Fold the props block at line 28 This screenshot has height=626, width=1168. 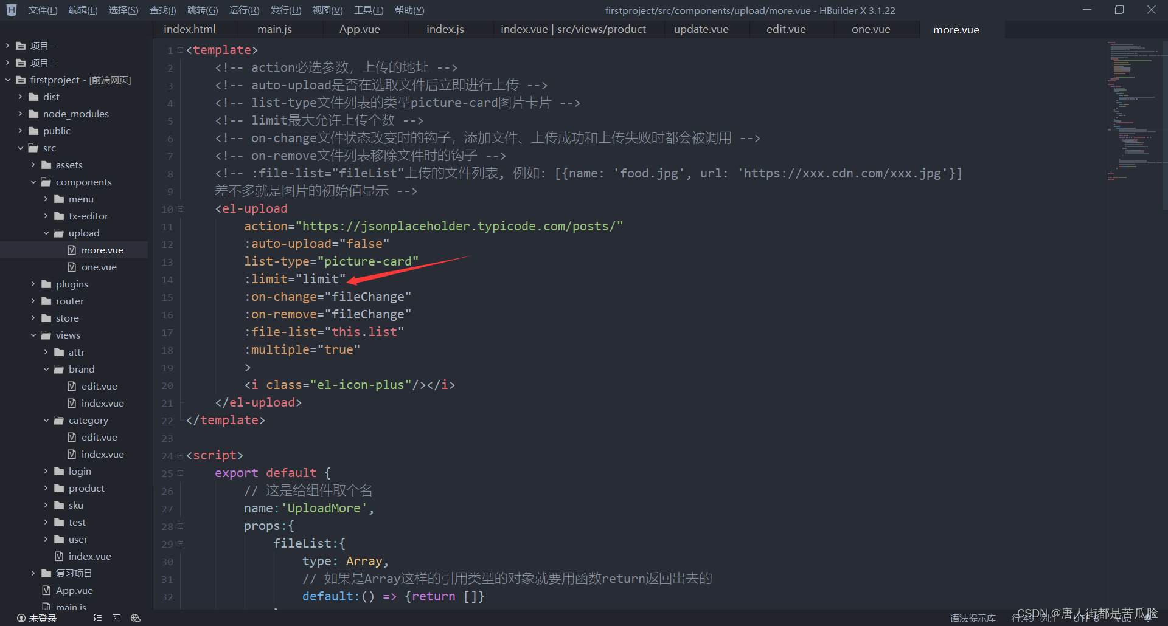(180, 526)
